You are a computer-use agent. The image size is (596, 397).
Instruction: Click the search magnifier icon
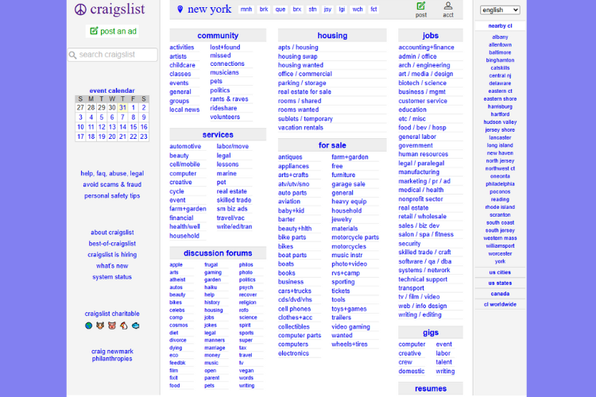[x=72, y=55]
